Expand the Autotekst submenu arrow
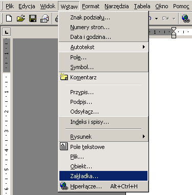 [144, 47]
